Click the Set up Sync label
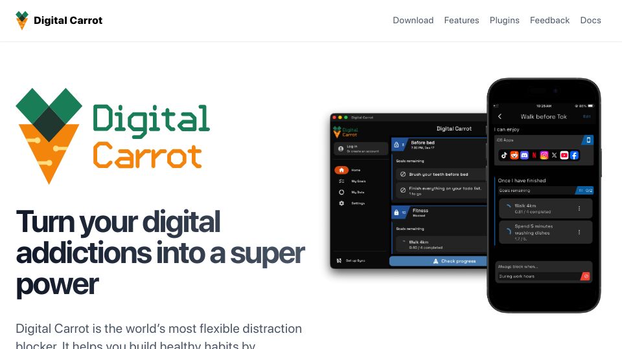622x349 pixels. [x=356, y=260]
